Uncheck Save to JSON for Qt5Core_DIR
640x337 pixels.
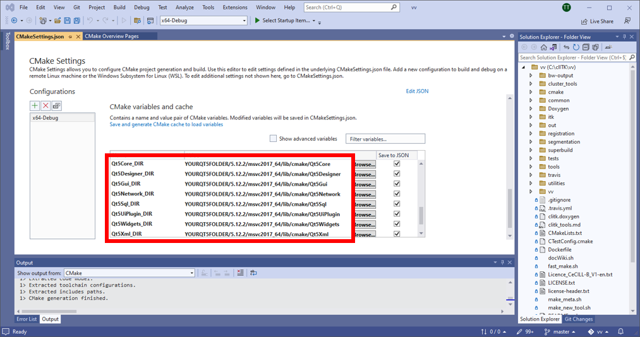(397, 164)
